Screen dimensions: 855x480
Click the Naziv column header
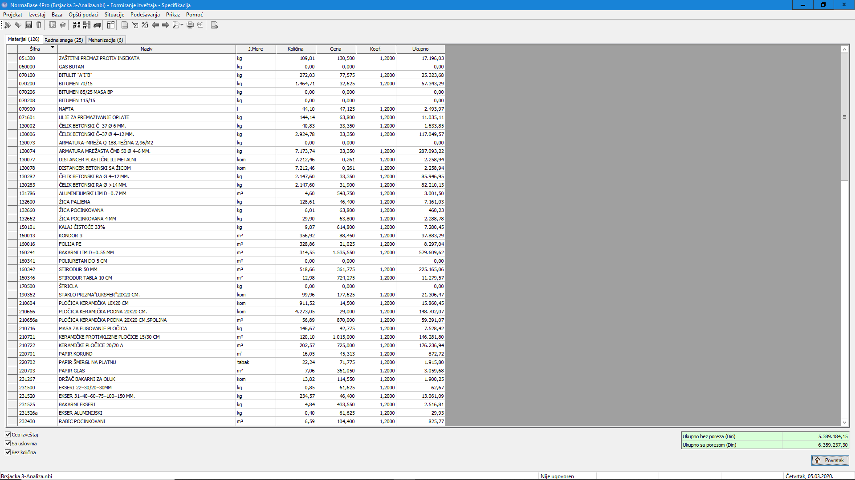[x=147, y=49]
